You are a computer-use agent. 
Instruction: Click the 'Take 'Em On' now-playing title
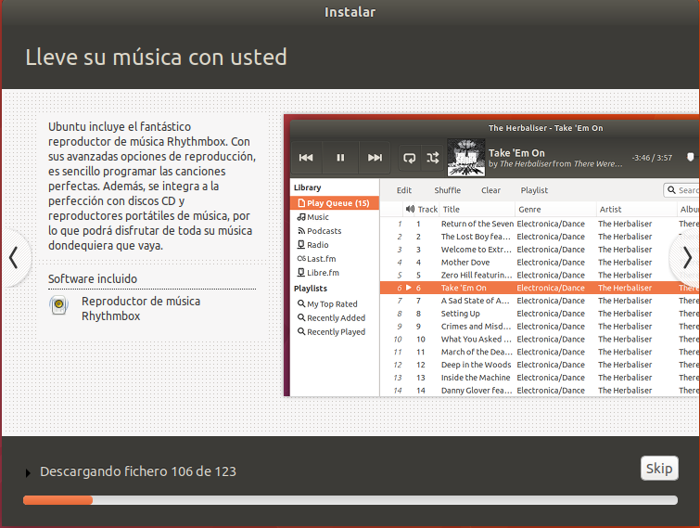point(516,153)
